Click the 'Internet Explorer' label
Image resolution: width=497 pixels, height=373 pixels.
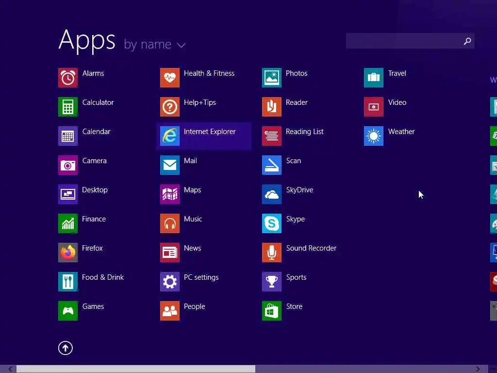210,132
